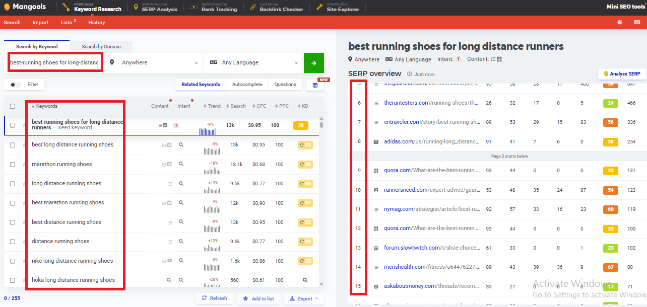Click intent magnifier for marathon running shoes
647x307 pixels.
181,164
